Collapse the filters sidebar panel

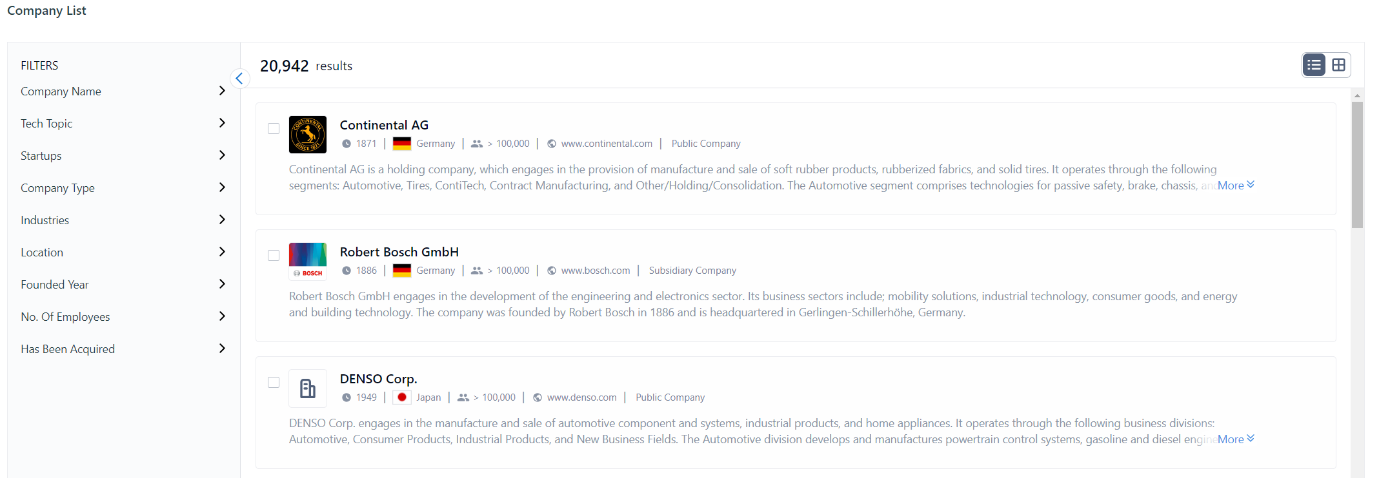tap(239, 79)
